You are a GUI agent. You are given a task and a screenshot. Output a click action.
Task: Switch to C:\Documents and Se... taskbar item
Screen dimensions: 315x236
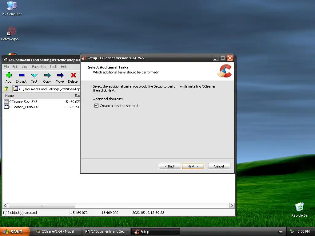pyautogui.click(x=106, y=231)
